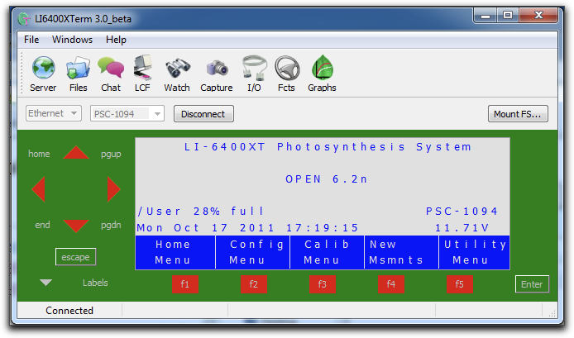This screenshot has height=338, width=574.
Task: Click the 'Mon Oct 17 2011 17:19:15' timestamp
Action: 247,228
